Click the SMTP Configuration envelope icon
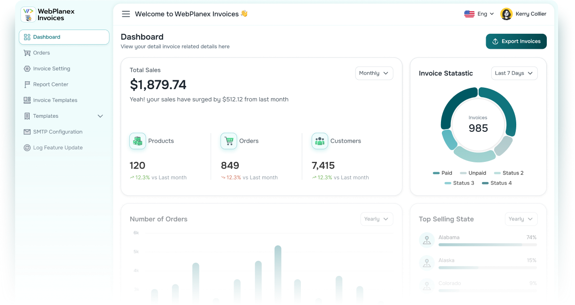This screenshot has width=575, height=305. pyautogui.click(x=27, y=132)
